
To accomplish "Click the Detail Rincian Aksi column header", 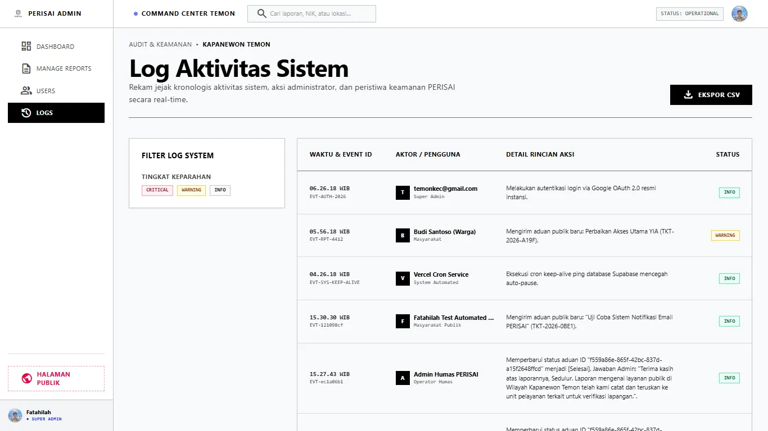I will pos(540,154).
